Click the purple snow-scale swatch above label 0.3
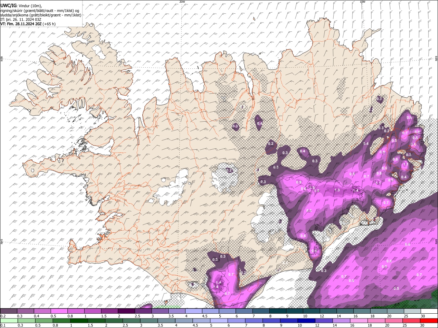The height and width of the screenshot is (328, 438). [x=25, y=311]
